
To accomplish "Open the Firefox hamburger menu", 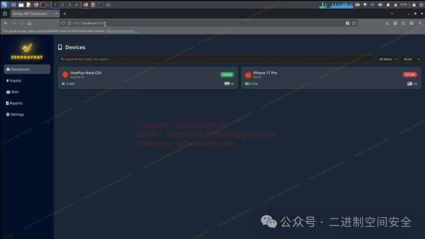I will (420, 23).
